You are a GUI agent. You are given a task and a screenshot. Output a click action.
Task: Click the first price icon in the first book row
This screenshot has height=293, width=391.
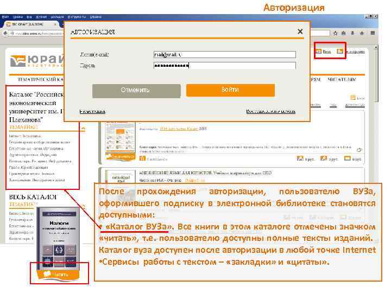pos(300,158)
